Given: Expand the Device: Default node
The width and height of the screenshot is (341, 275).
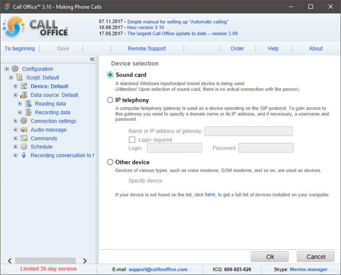Looking at the screenshot, I should pos(15,86).
